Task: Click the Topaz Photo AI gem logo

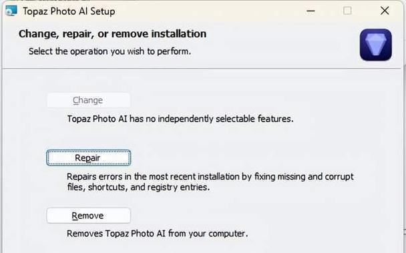Action: pos(375,45)
